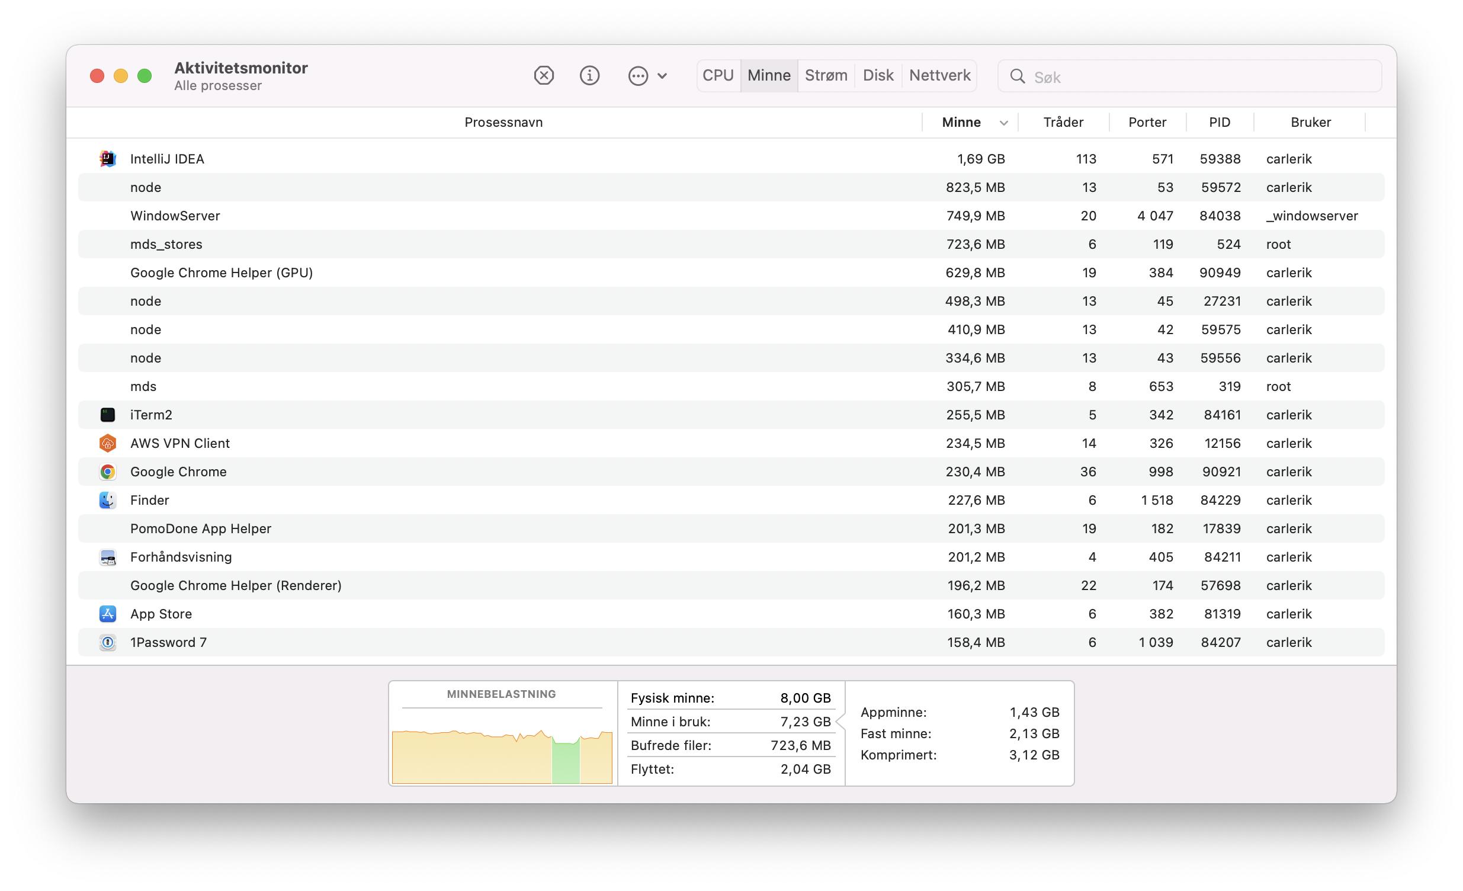Click the _windowserver user cell
The width and height of the screenshot is (1463, 891).
[x=1311, y=216]
